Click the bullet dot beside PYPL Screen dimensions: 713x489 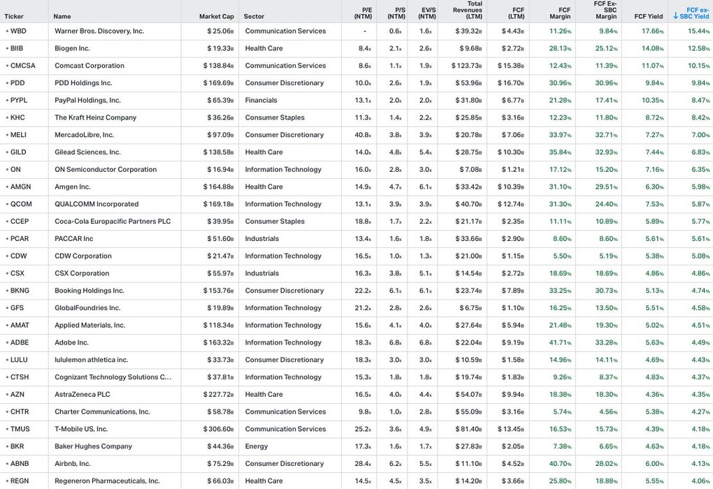coord(7,101)
